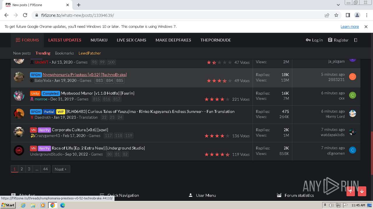This screenshot has height=209, width=373.
Task: Open LewdPatcher link
Action: click(x=90, y=53)
